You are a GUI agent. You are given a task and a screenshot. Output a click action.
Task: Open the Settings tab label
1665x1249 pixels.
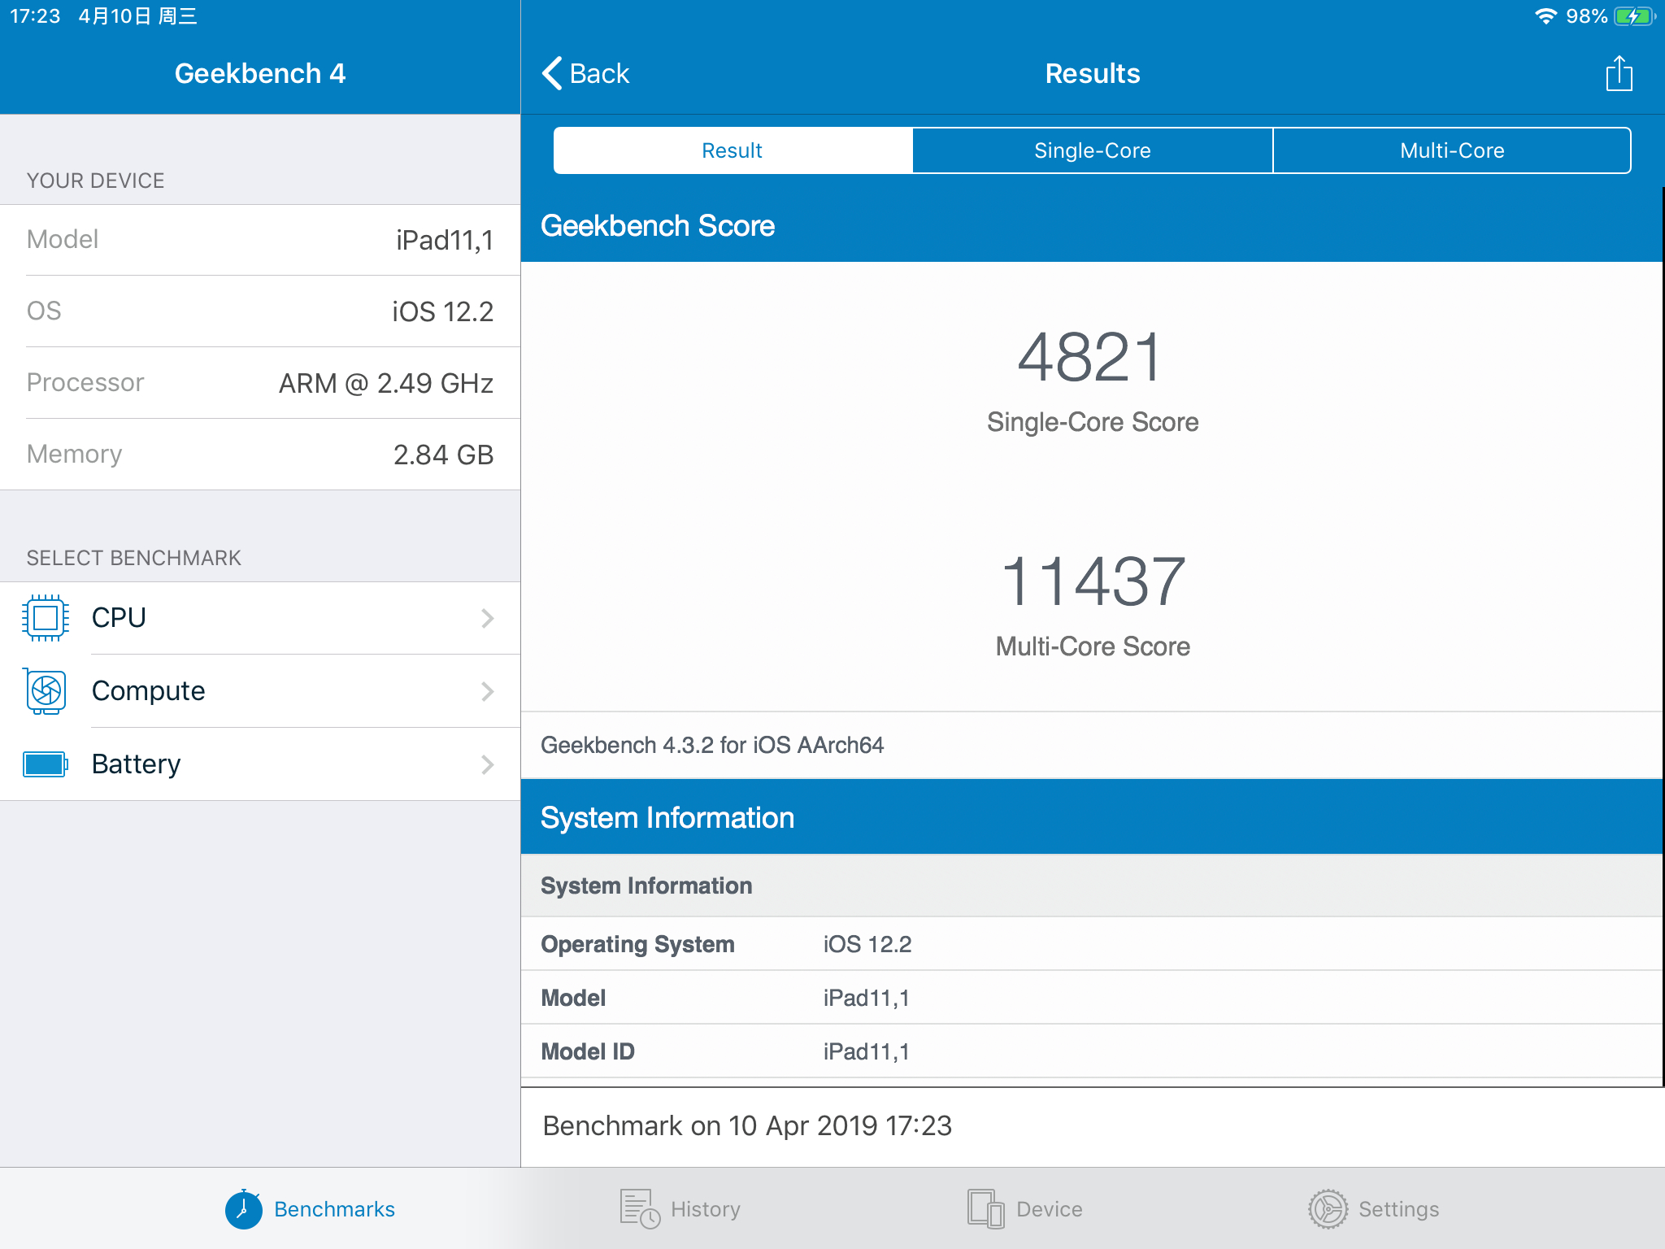coord(1398,1209)
